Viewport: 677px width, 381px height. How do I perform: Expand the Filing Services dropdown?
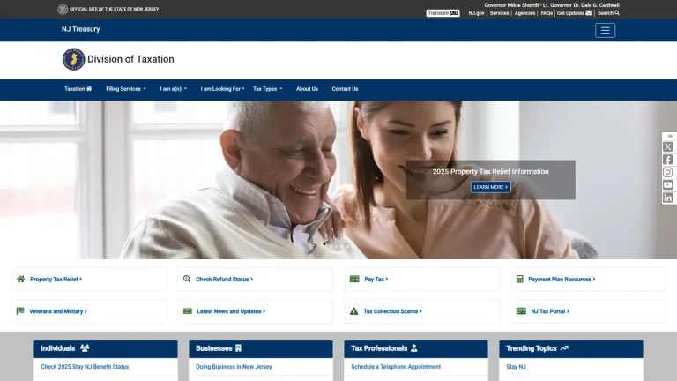click(126, 89)
